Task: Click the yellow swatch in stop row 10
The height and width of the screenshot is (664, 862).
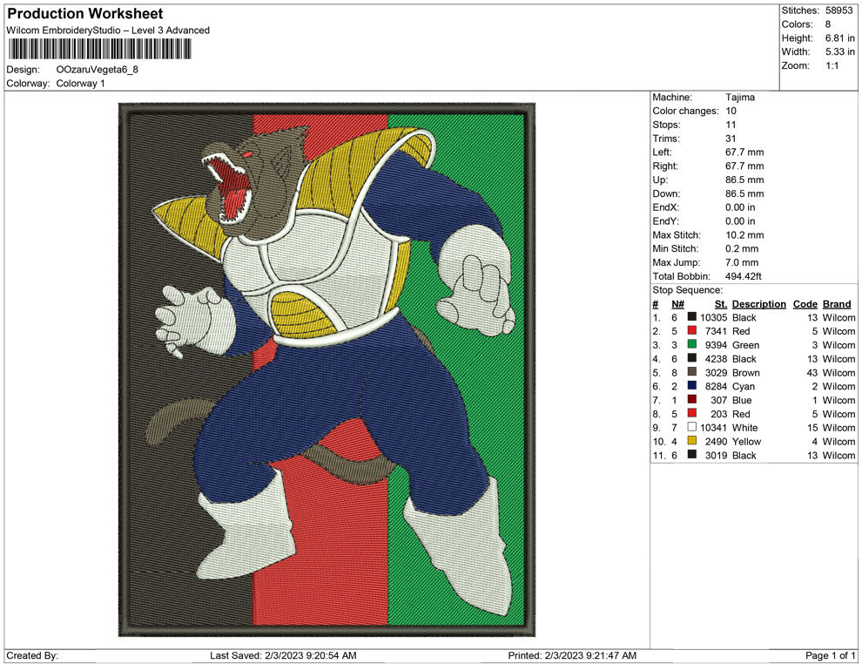Action: pos(692,441)
